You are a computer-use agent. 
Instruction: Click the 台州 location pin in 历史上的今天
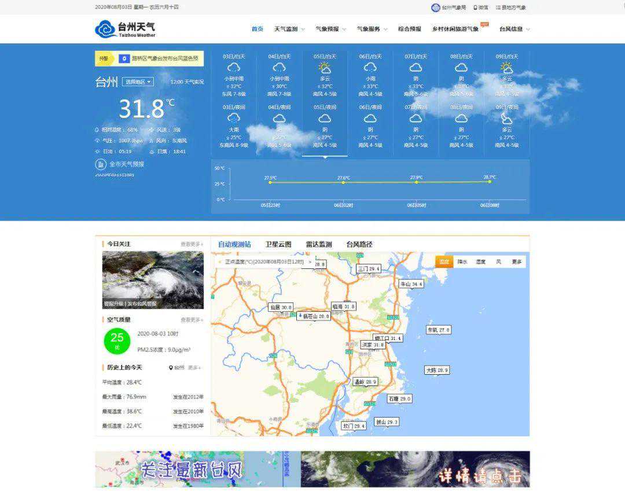click(x=170, y=368)
